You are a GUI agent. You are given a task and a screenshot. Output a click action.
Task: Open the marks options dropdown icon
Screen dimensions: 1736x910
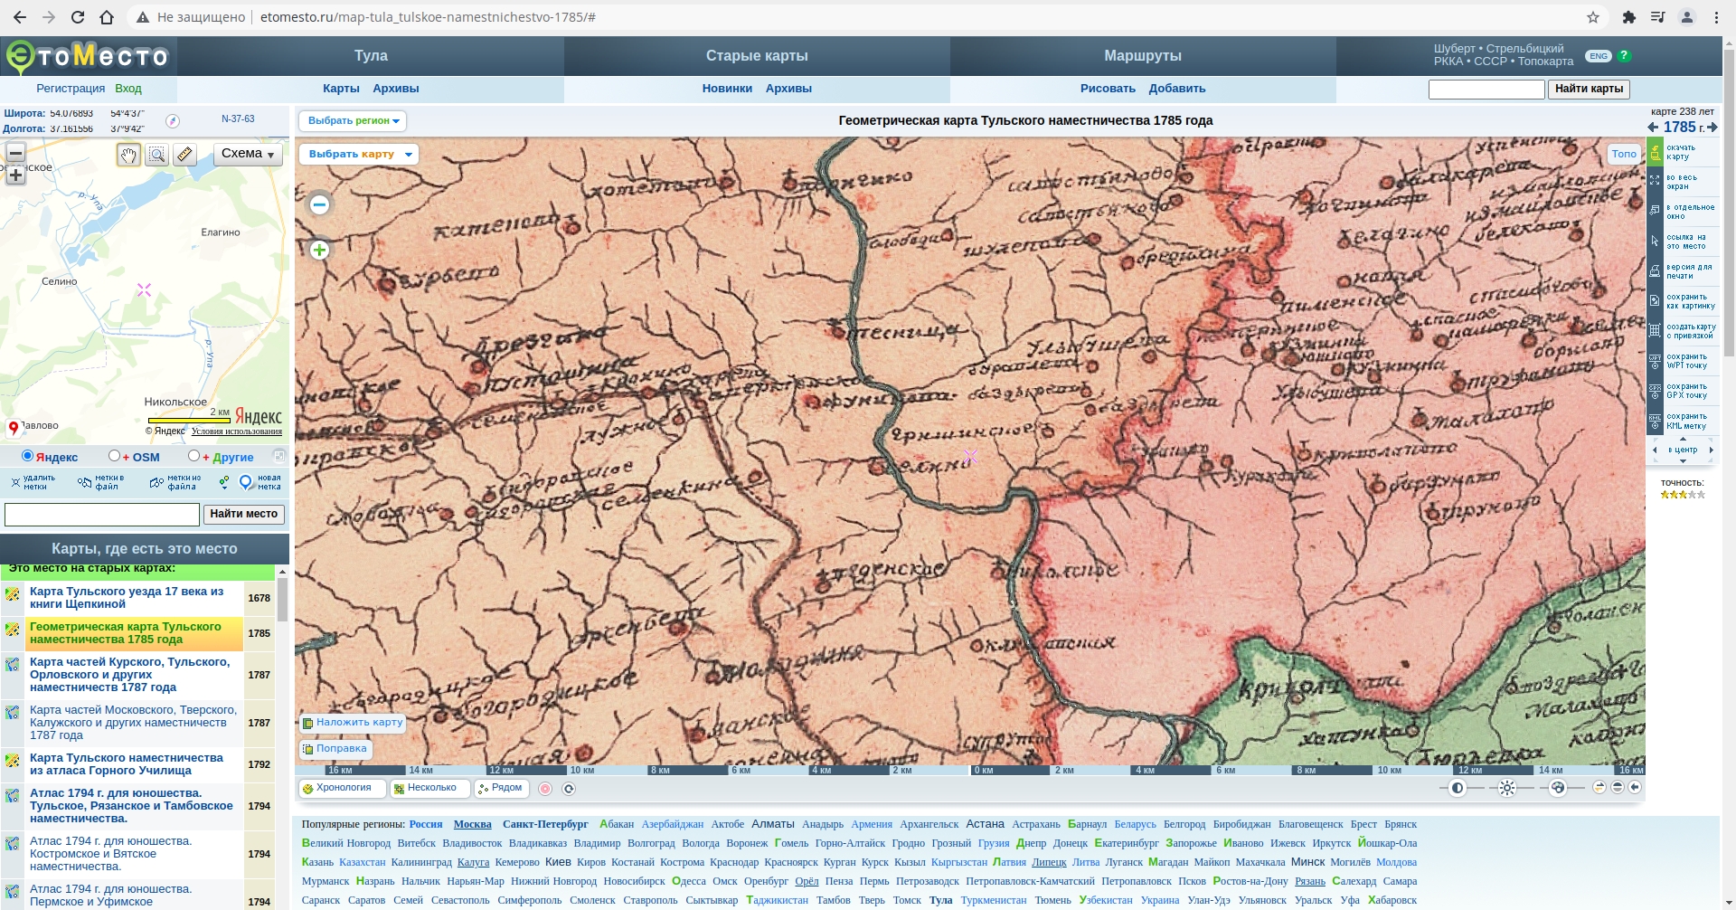click(223, 482)
